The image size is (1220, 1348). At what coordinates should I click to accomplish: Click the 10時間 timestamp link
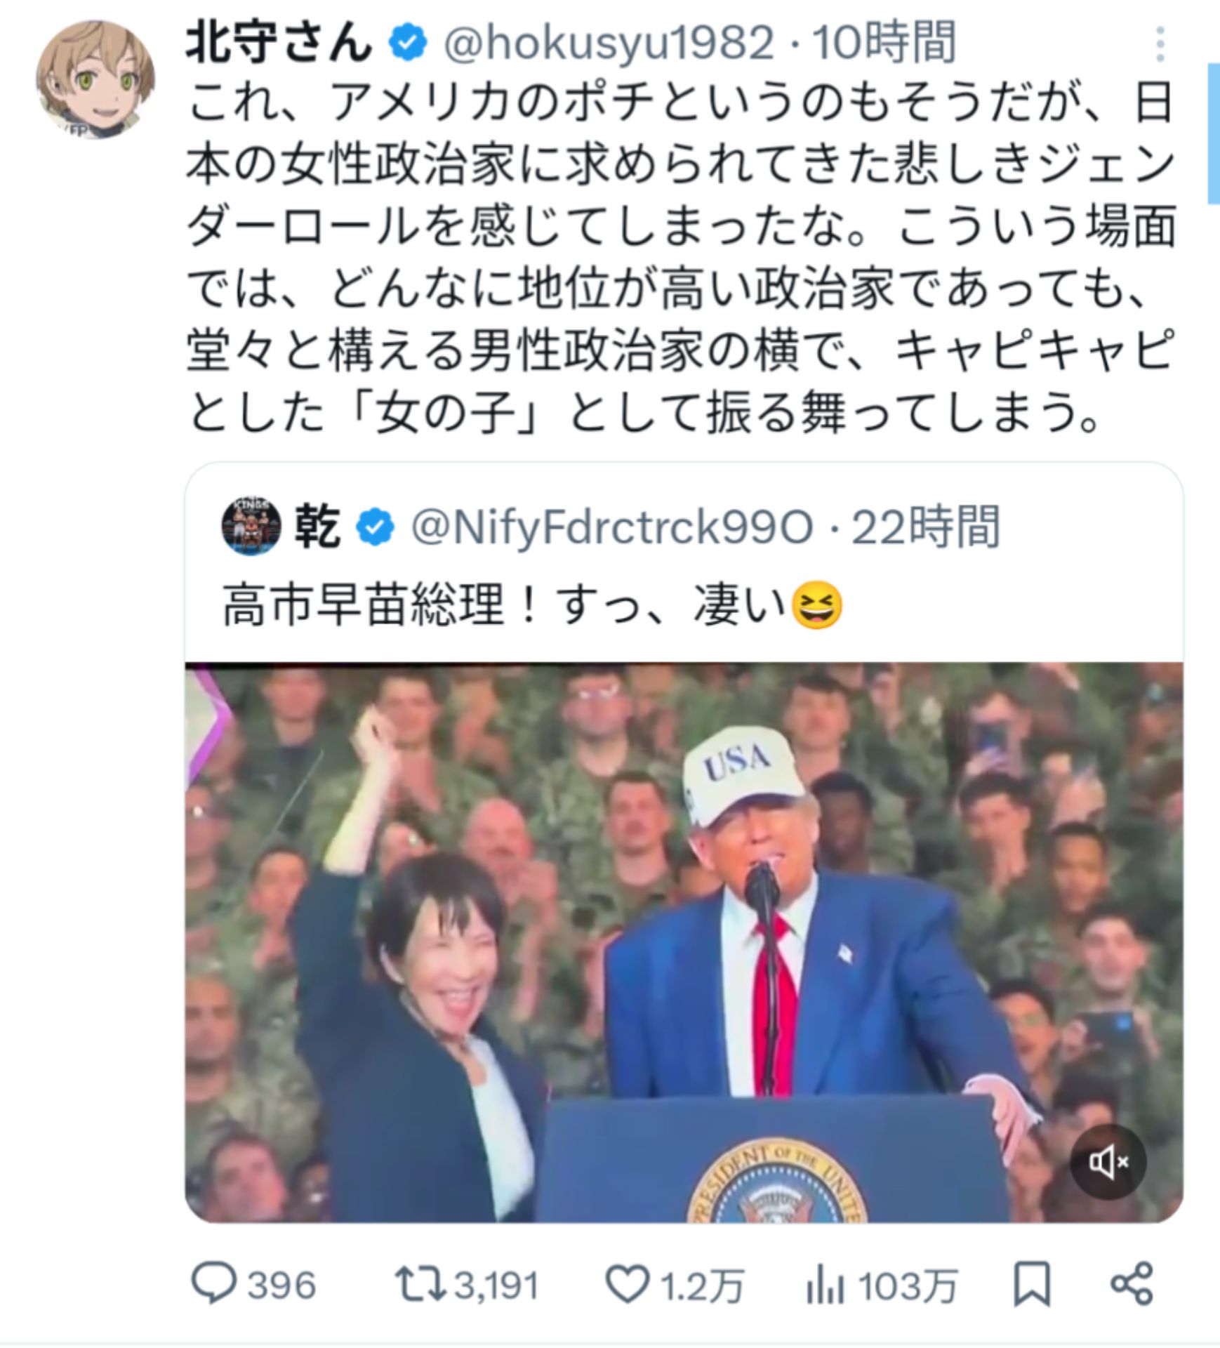tap(886, 42)
